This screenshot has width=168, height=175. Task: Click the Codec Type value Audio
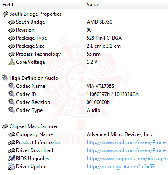click(93, 110)
